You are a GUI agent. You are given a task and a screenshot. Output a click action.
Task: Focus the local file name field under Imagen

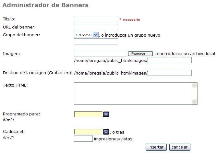(169, 60)
